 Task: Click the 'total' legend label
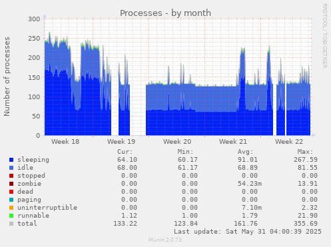click(27, 224)
